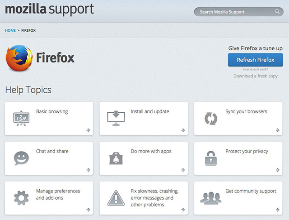The width and height of the screenshot is (289, 220).
Task: Click the Search Mozilla Support field
Action: pos(233,12)
